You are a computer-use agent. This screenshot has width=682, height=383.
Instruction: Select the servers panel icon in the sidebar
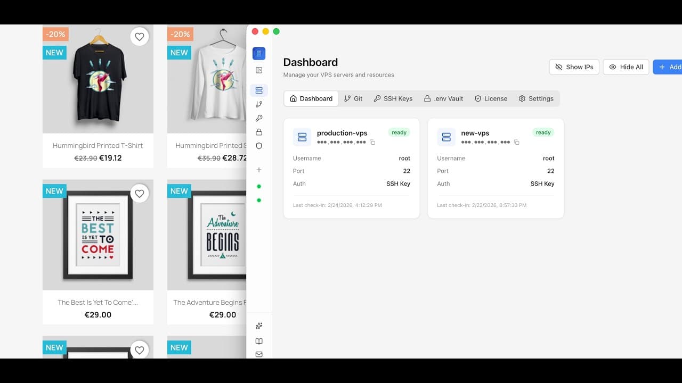tap(259, 90)
